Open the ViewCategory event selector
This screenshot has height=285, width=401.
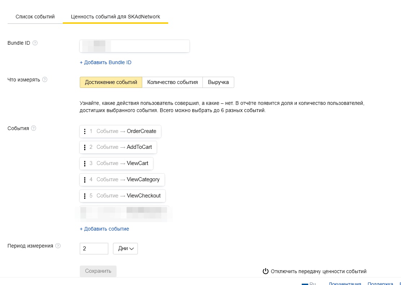(x=122, y=179)
